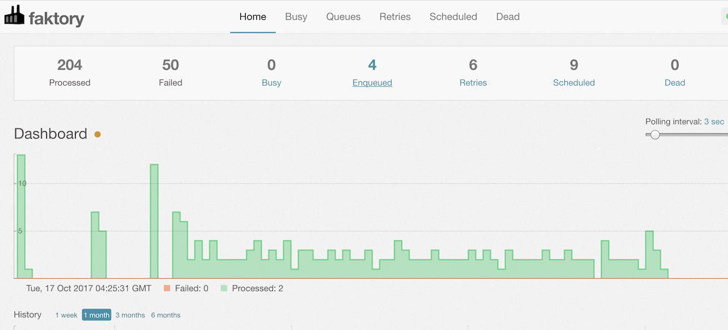The height and width of the screenshot is (330, 728).
Task: Click the orange dashboard status dot
Action: pos(98,134)
